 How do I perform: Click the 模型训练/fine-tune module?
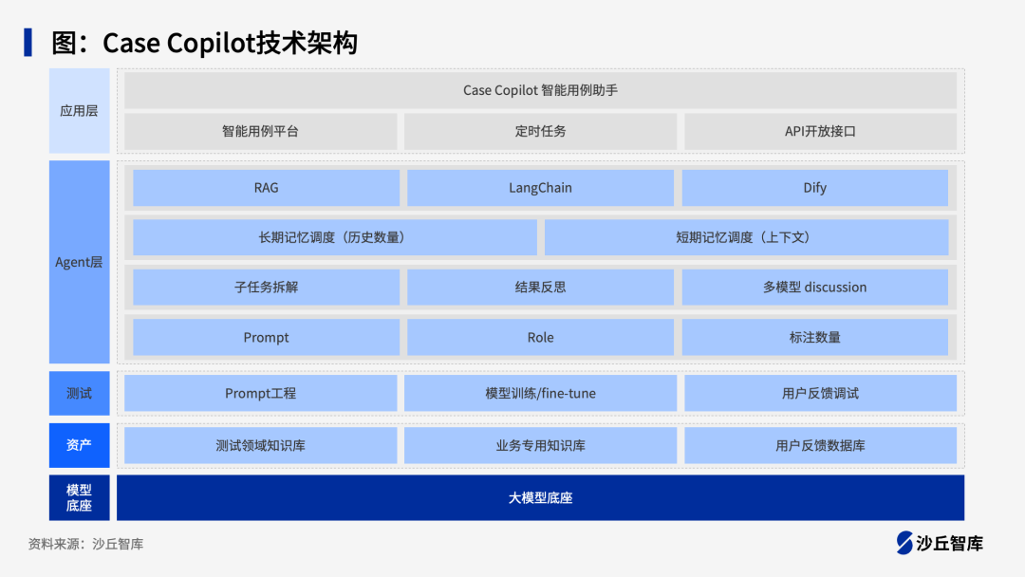pos(540,393)
